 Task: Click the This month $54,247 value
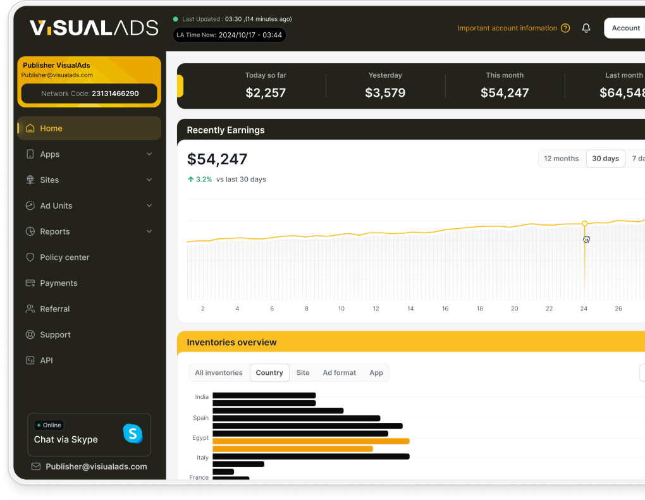(x=505, y=92)
